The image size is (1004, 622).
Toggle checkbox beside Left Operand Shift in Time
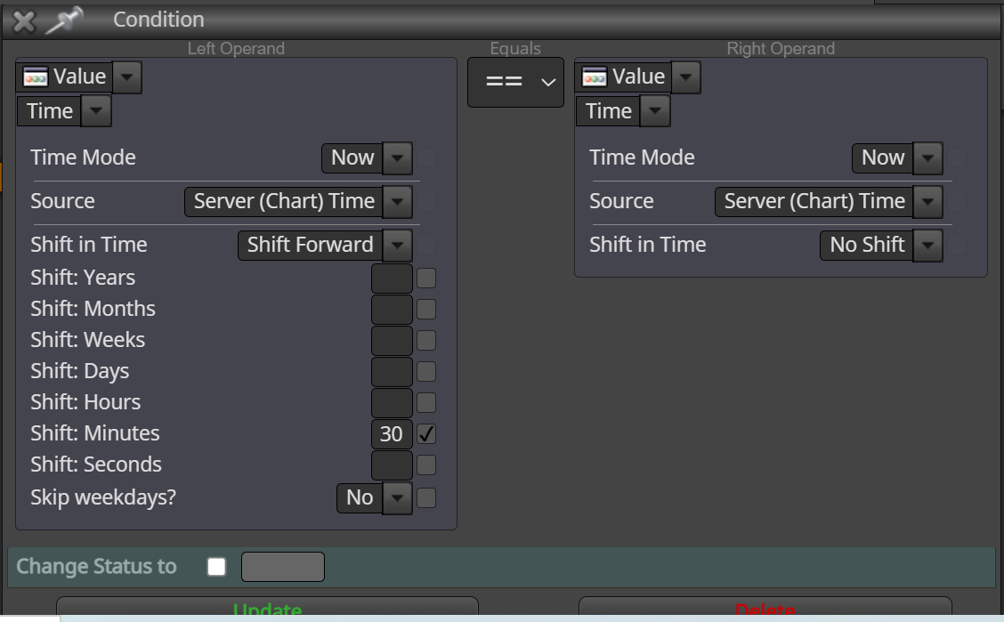pyautogui.click(x=426, y=245)
